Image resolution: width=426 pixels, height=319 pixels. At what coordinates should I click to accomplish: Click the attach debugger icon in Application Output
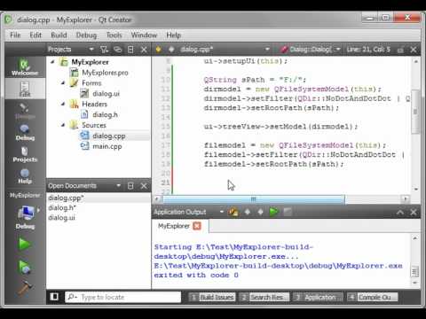pos(233,212)
